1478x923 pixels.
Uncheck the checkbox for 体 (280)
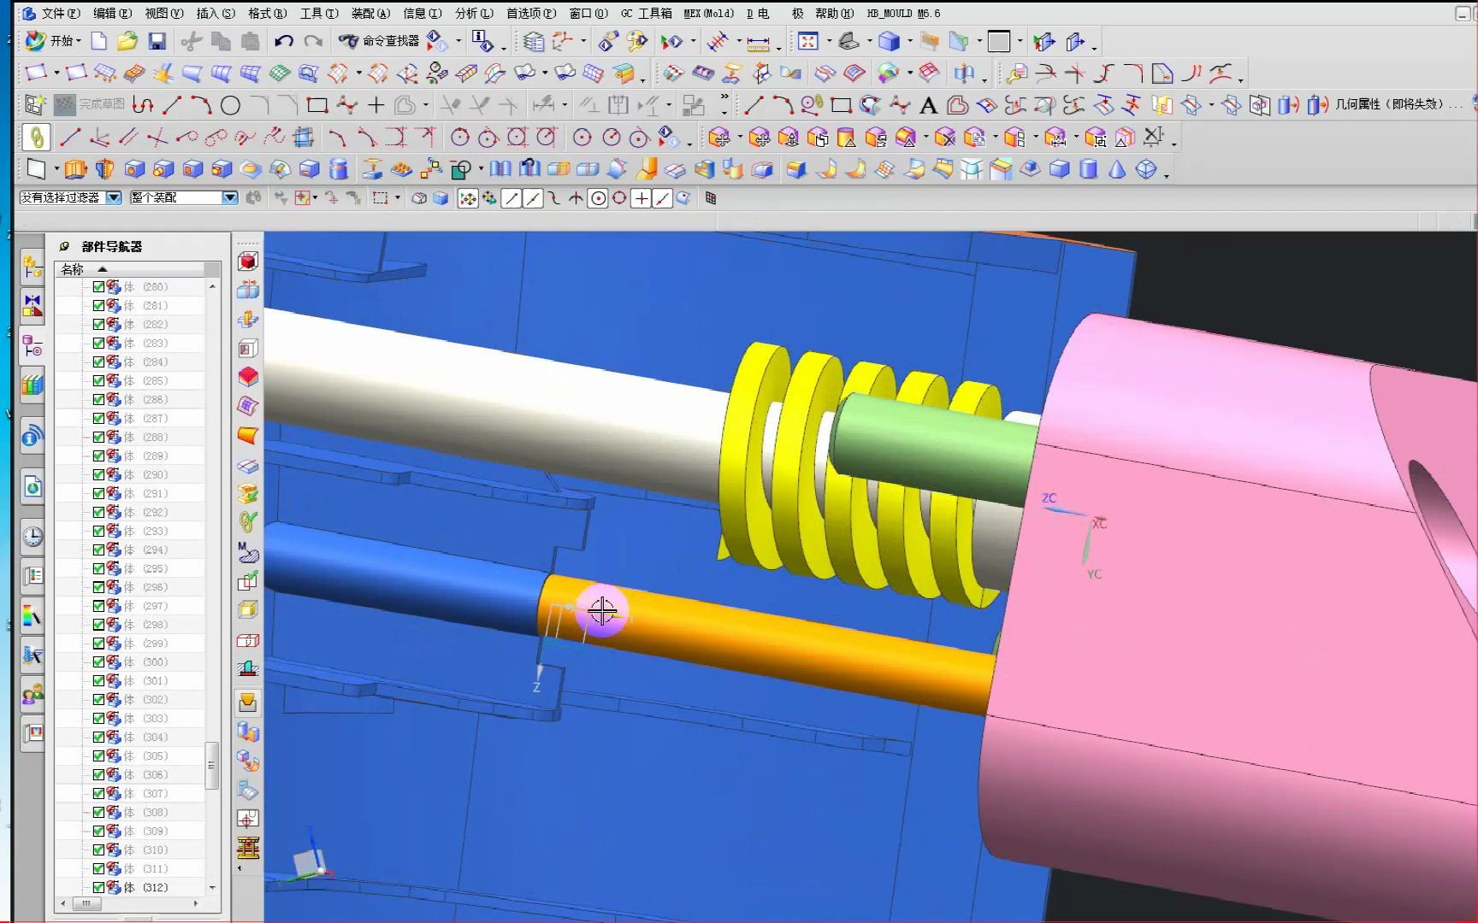pos(98,287)
